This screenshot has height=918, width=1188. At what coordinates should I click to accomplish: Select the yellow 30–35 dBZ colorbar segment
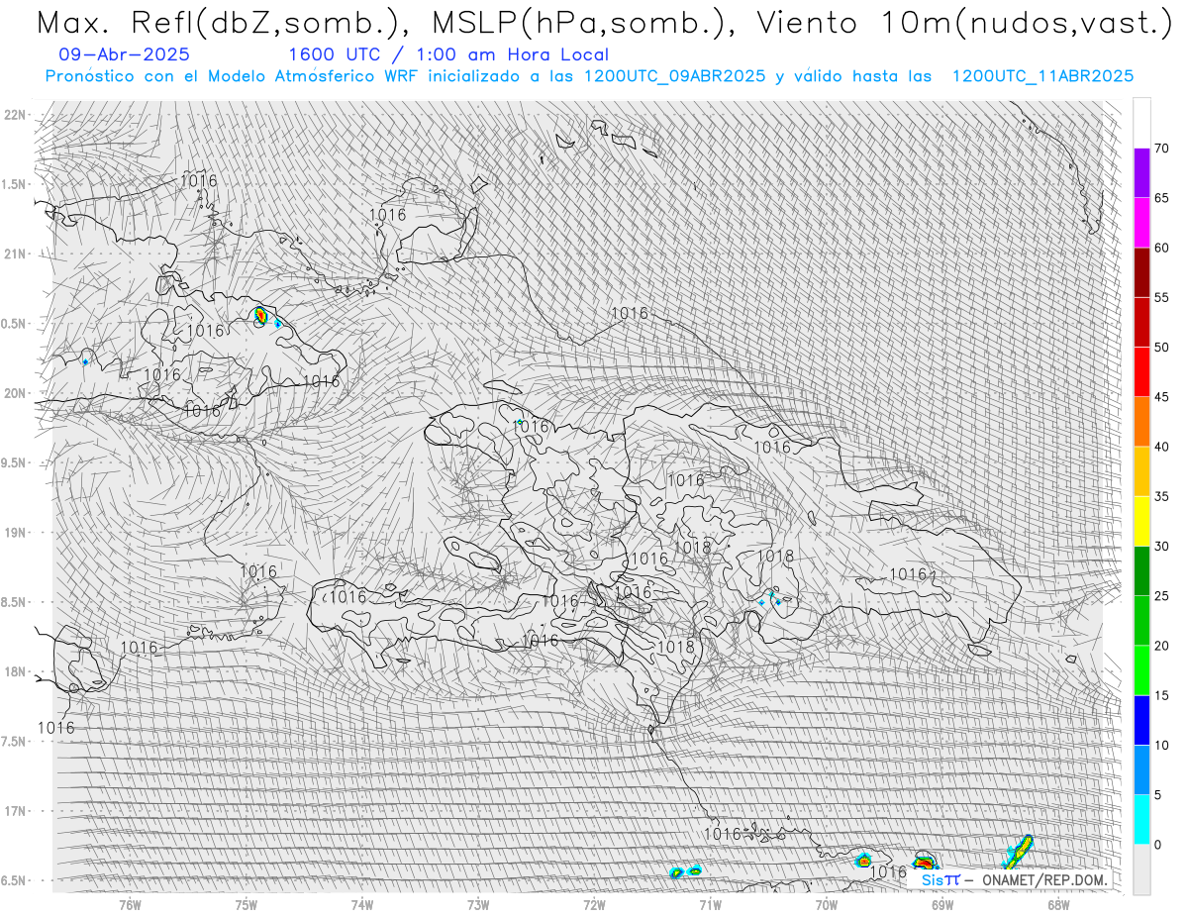tap(1141, 521)
